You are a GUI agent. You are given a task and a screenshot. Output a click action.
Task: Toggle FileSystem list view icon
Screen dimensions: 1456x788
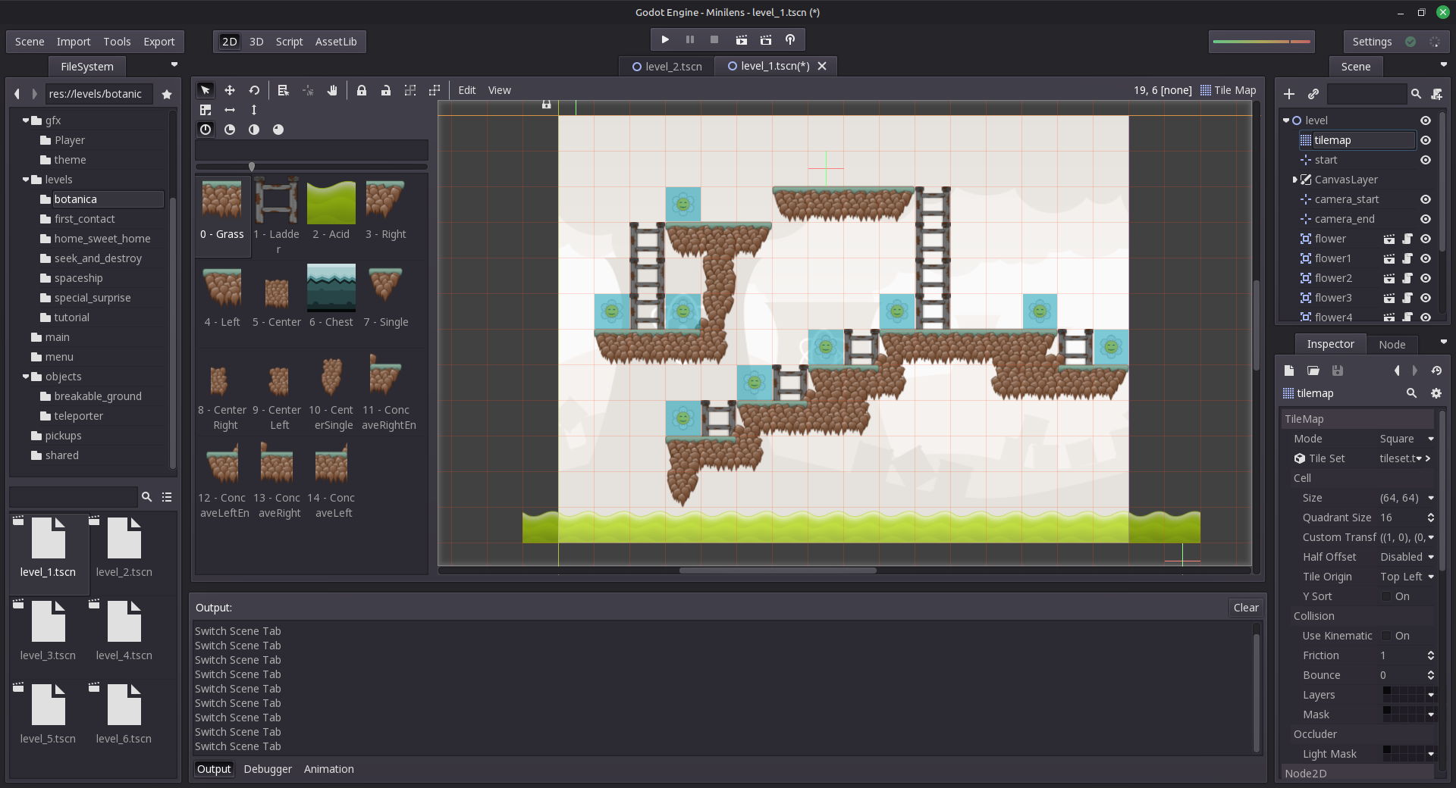167,497
